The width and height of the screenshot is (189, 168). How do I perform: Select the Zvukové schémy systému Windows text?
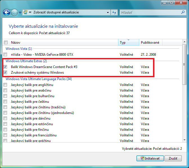(37, 73)
